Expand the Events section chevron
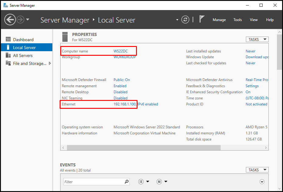 tap(262, 182)
